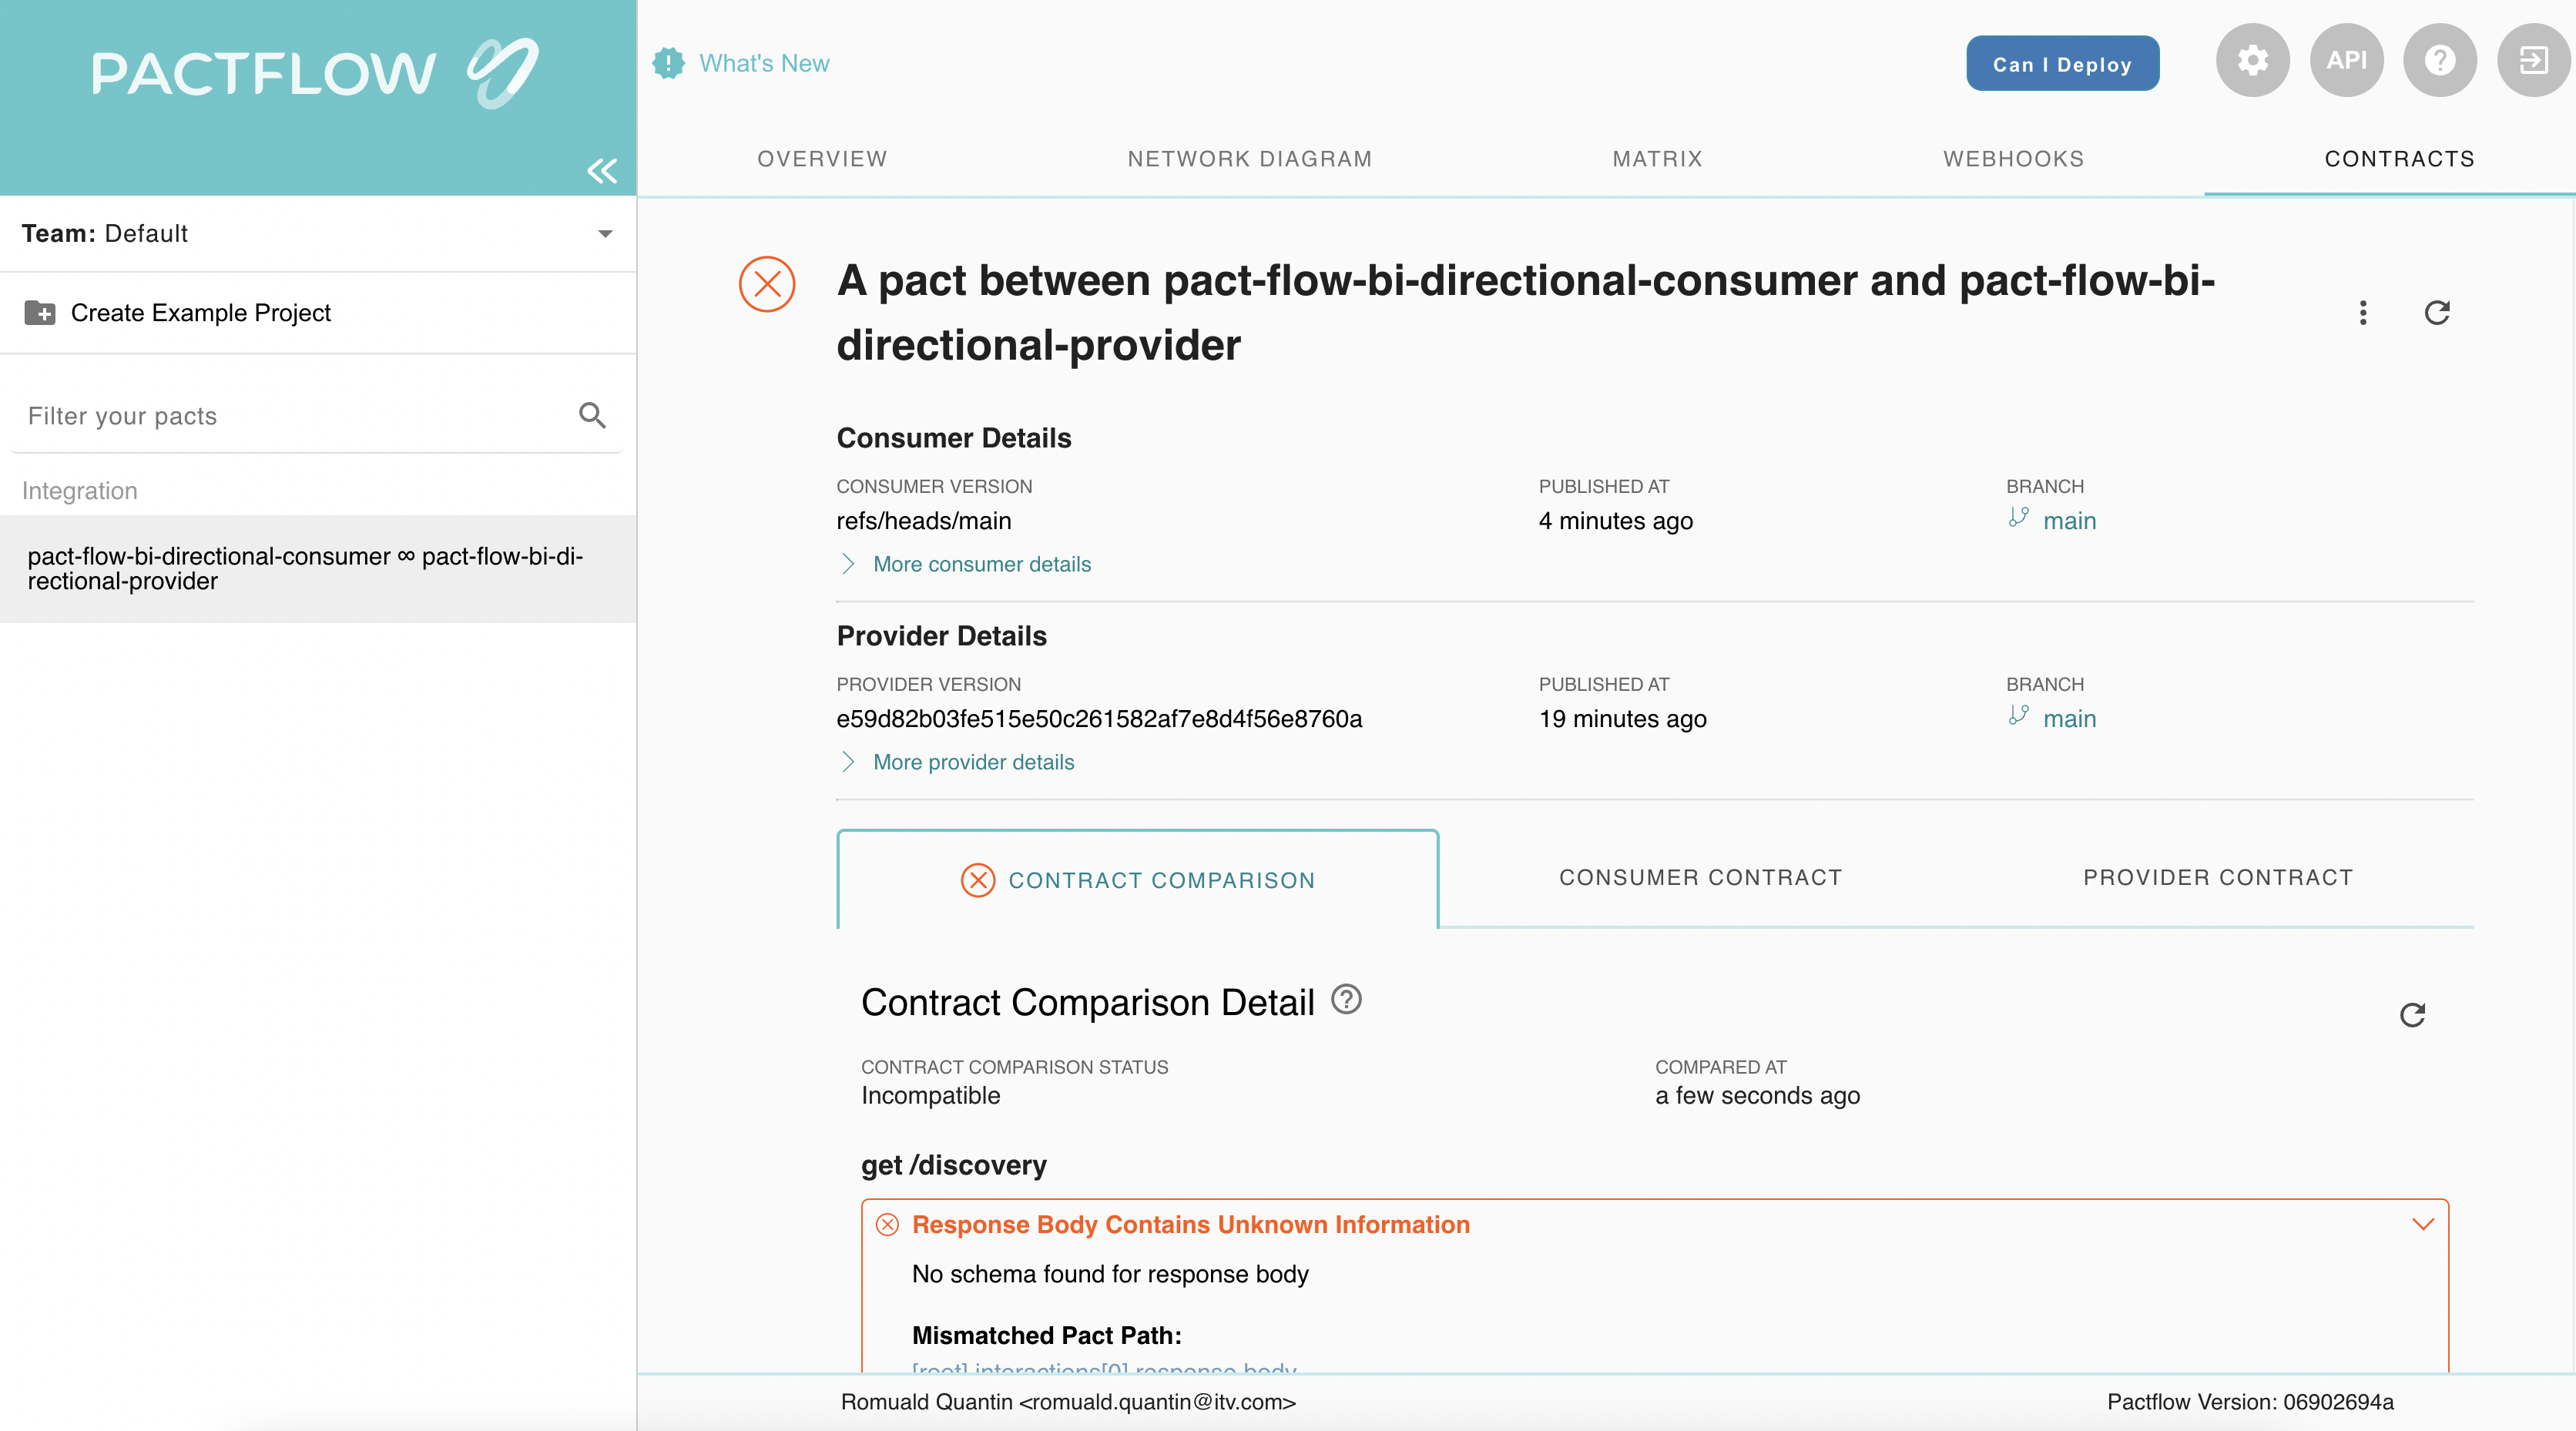Refresh the pact using the reload icon
The width and height of the screenshot is (2576, 1431).
click(2437, 313)
